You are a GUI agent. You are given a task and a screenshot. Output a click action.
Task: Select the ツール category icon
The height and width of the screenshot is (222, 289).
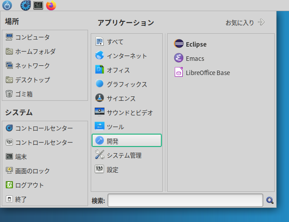click(100, 126)
